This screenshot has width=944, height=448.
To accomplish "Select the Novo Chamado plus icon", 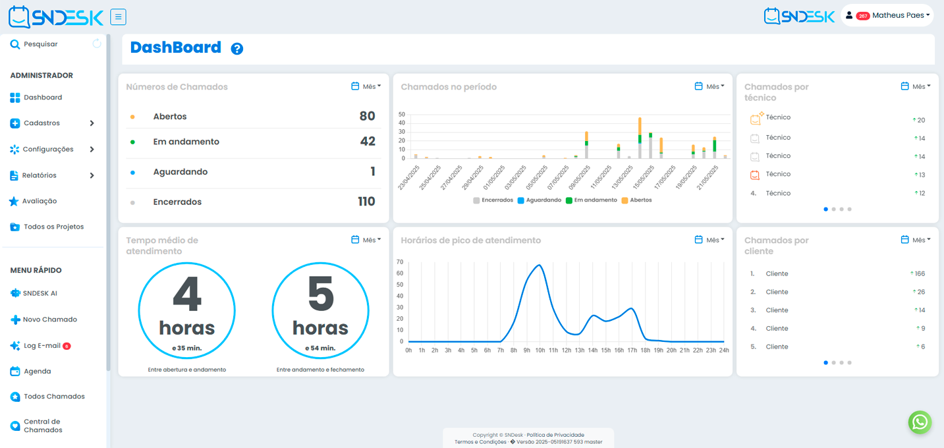I will point(15,320).
